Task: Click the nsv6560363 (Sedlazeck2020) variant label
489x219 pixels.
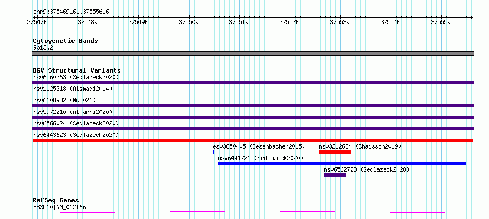Action: [76, 77]
